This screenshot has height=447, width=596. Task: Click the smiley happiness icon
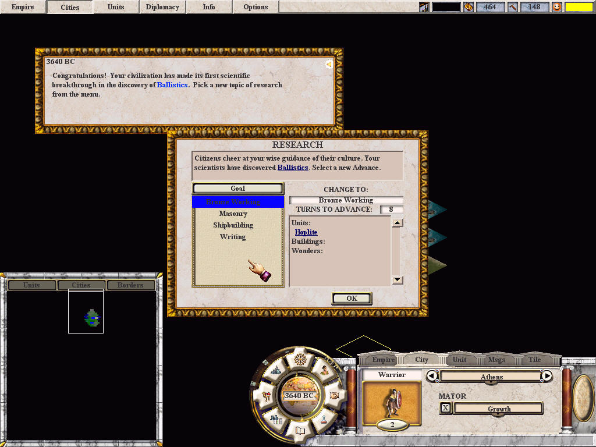pyautogui.click(x=557, y=7)
